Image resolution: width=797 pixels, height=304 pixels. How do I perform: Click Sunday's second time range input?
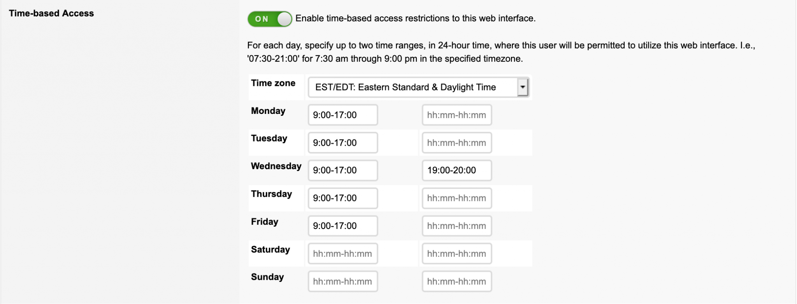(456, 281)
